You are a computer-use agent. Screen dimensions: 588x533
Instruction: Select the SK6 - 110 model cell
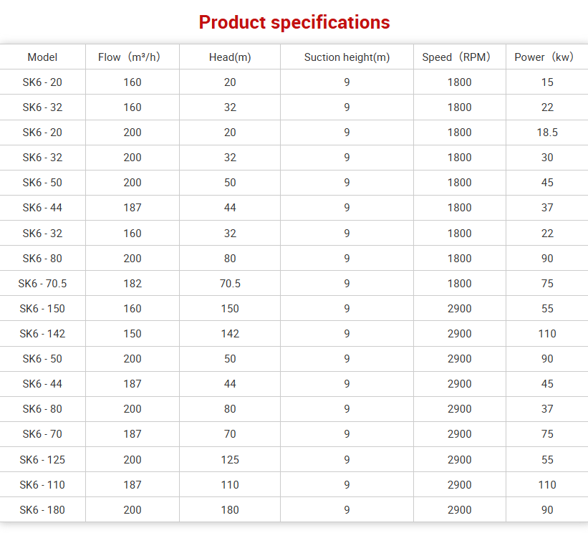(42, 485)
